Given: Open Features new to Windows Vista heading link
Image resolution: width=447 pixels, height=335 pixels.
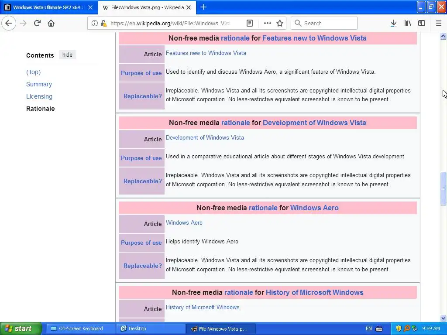Looking at the screenshot, I should point(314,38).
